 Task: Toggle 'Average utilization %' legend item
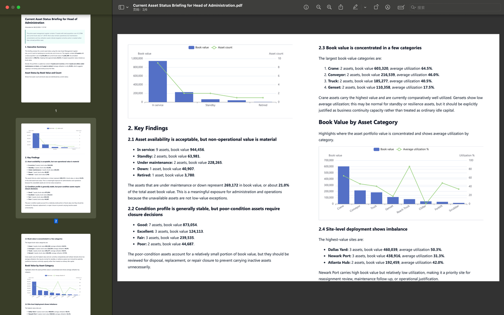click(413, 149)
